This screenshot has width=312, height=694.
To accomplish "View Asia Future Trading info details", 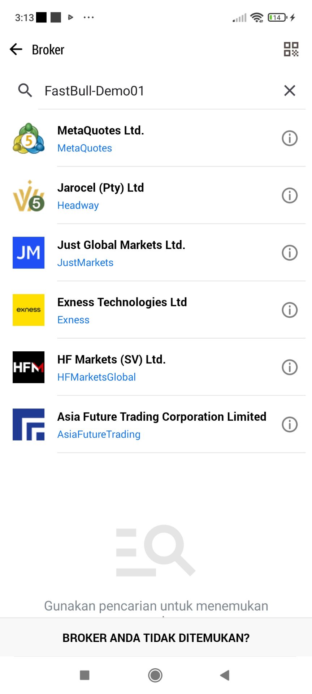I will tap(289, 424).
